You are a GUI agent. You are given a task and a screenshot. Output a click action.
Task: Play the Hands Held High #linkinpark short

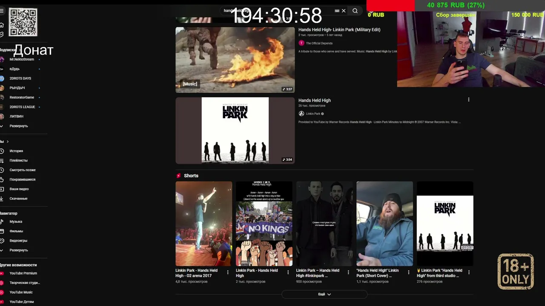click(324, 224)
